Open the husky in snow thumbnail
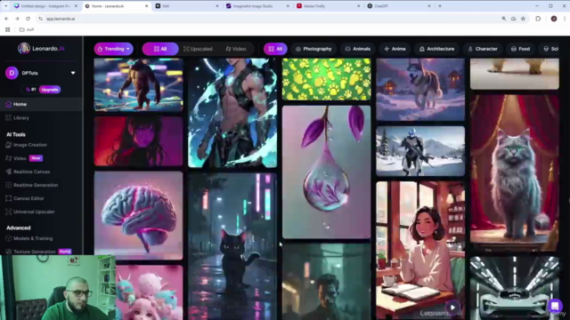 (420, 89)
